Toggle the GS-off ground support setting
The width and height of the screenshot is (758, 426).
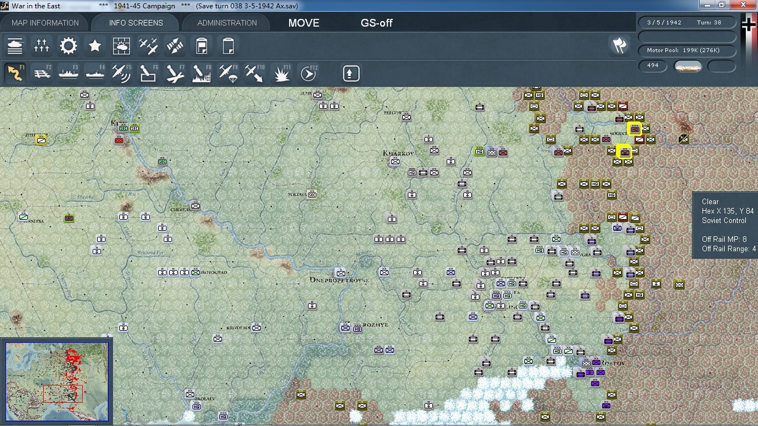(x=377, y=23)
